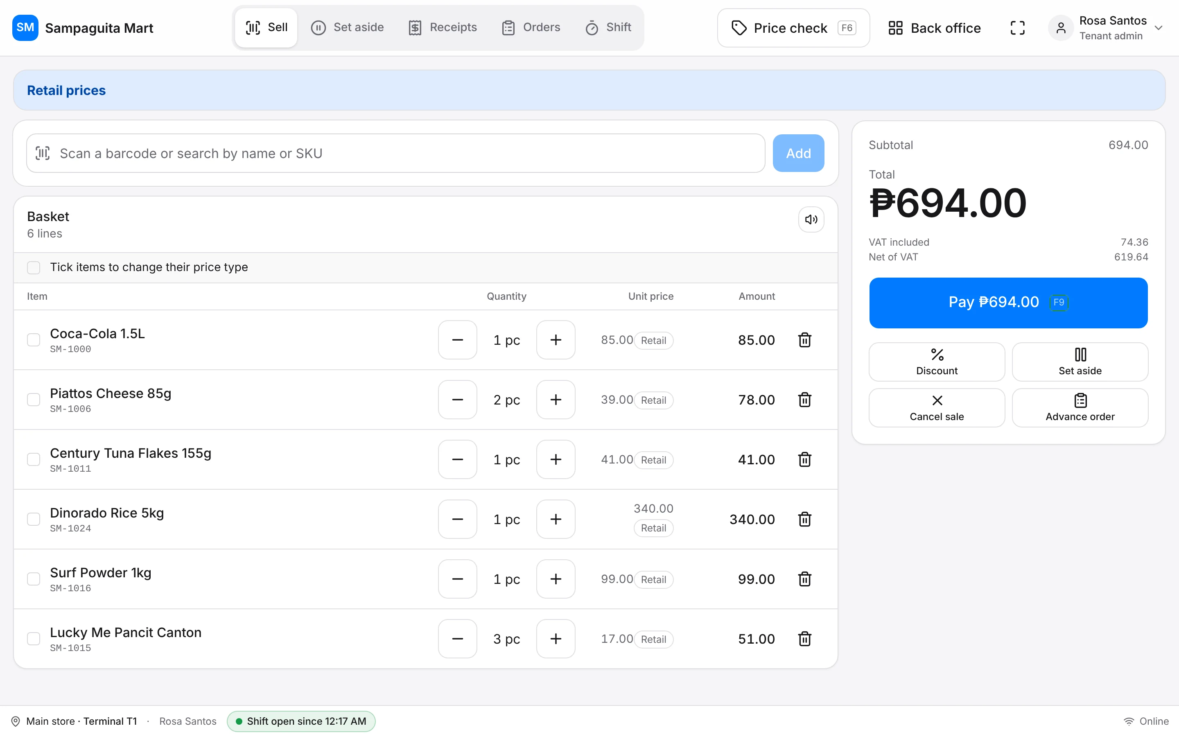Screen dimensions: 1179x737
Task: Toggle the basket sound speaker icon
Action: coord(811,219)
